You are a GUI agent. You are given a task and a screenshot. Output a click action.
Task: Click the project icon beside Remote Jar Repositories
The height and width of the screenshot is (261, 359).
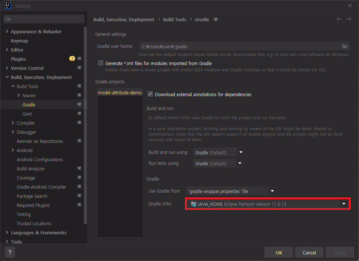pos(80,141)
